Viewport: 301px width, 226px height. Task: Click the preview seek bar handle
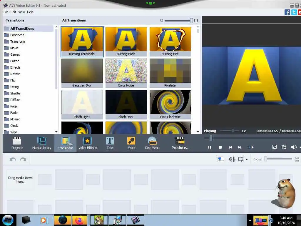[x=211, y=138]
